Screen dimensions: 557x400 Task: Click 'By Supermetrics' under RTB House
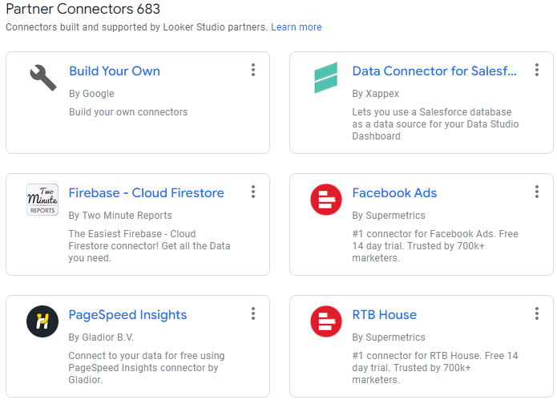388,337
